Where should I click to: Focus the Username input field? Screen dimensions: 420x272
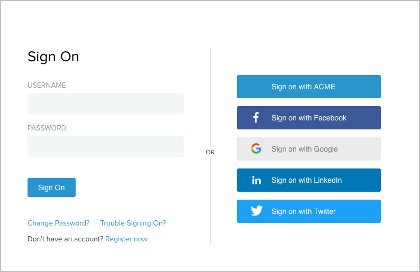[105, 104]
